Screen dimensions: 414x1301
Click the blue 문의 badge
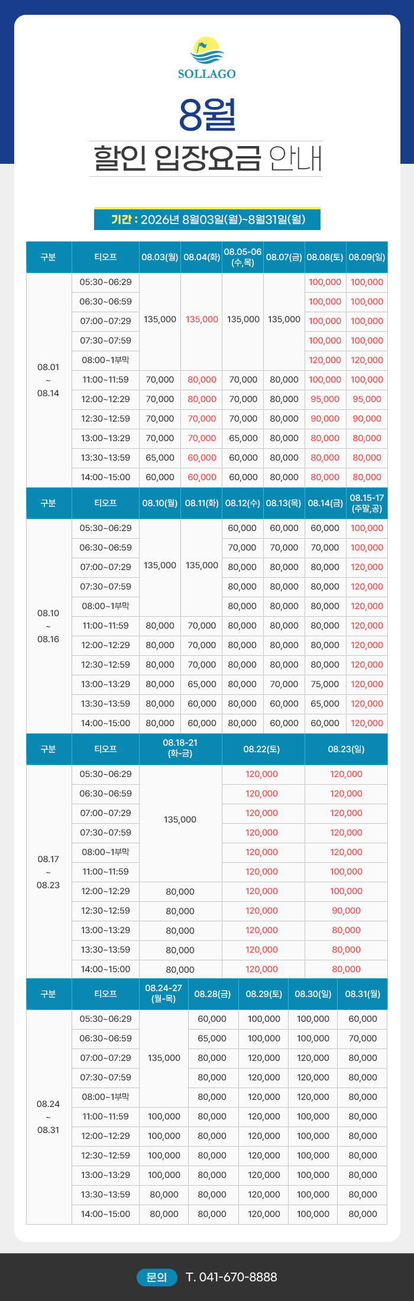[157, 1277]
